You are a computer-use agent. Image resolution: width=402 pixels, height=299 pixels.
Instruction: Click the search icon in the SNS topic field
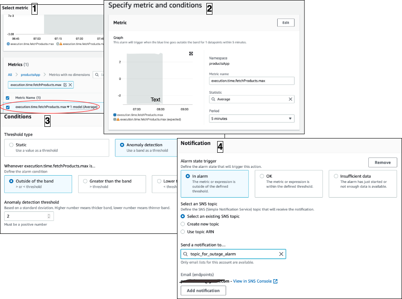coord(185,254)
